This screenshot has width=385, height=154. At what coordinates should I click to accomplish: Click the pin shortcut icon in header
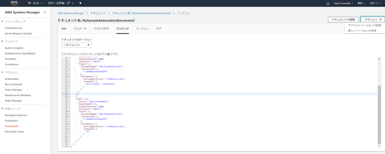point(80,3)
